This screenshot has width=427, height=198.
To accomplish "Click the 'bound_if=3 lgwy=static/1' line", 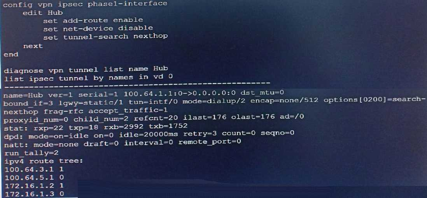I will coord(214,101).
